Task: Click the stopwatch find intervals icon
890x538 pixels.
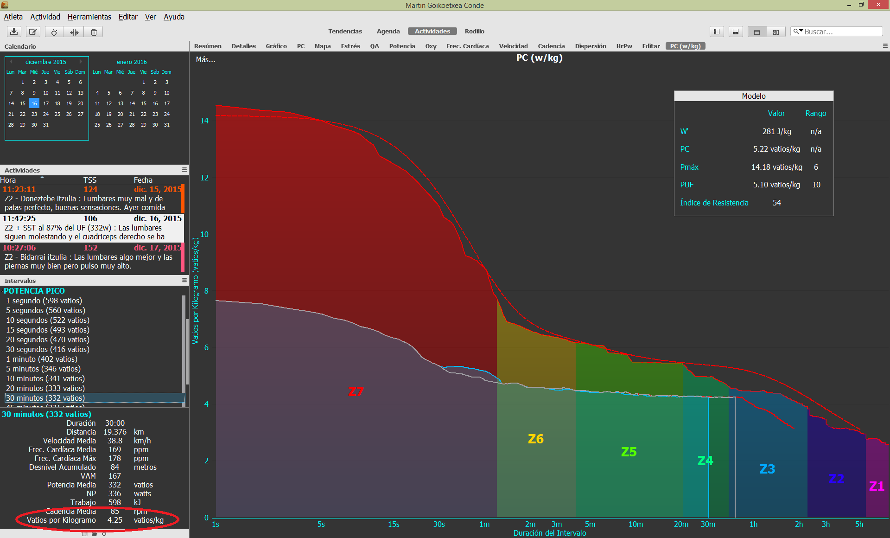Action: (x=54, y=32)
